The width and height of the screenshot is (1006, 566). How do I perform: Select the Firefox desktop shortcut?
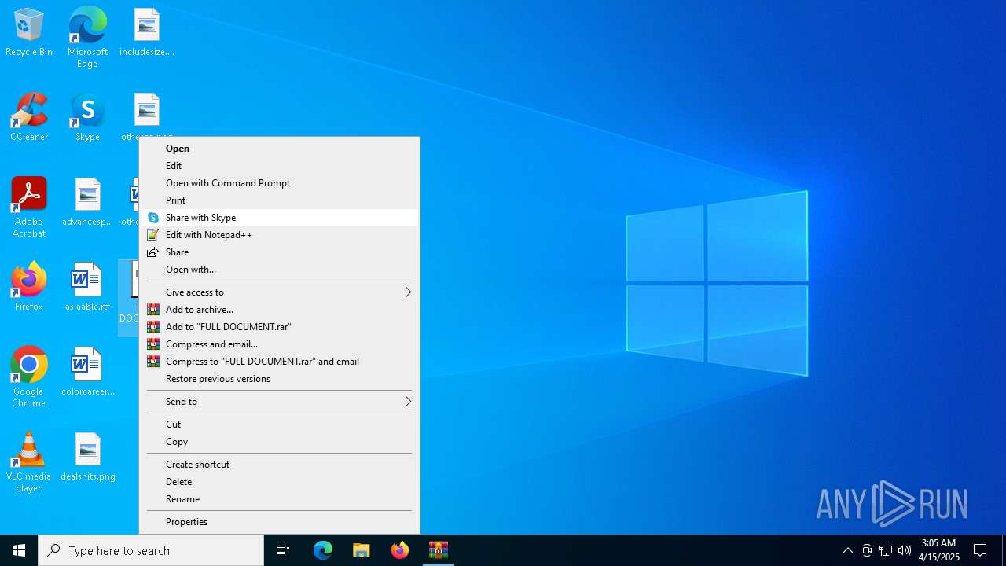coord(29,287)
